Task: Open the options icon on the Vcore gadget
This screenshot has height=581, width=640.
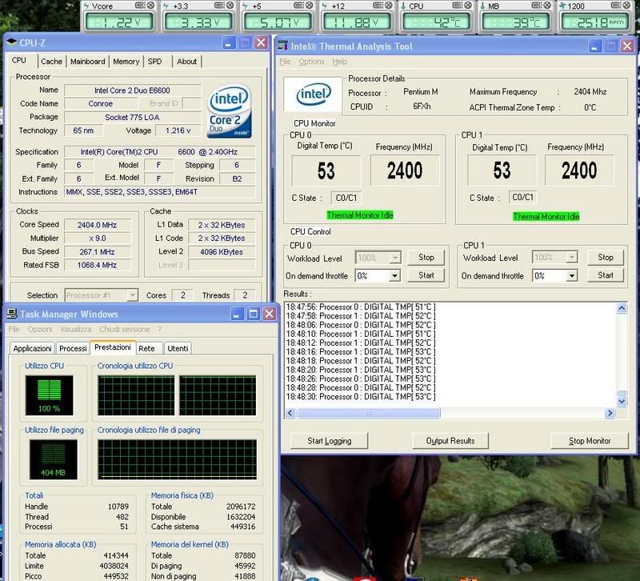Action: pyautogui.click(x=141, y=6)
